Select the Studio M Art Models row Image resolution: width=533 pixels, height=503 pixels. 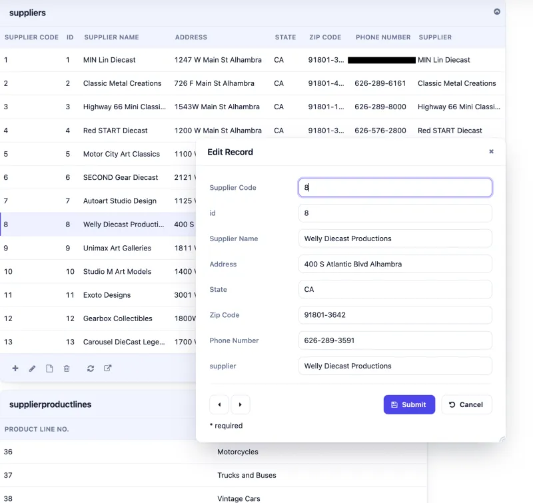98,272
